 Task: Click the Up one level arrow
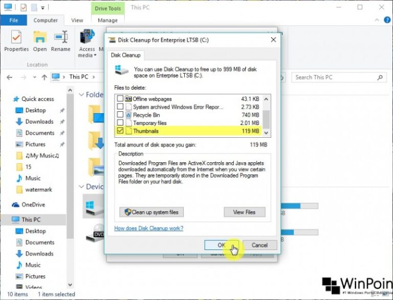(45, 77)
